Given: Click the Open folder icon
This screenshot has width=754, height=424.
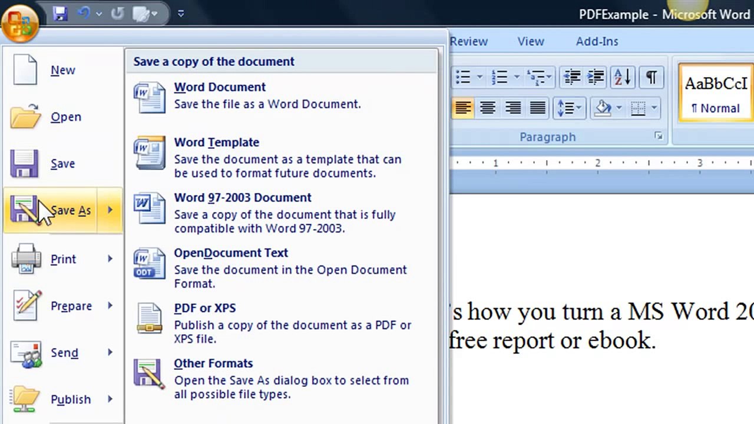Looking at the screenshot, I should pyautogui.click(x=25, y=116).
